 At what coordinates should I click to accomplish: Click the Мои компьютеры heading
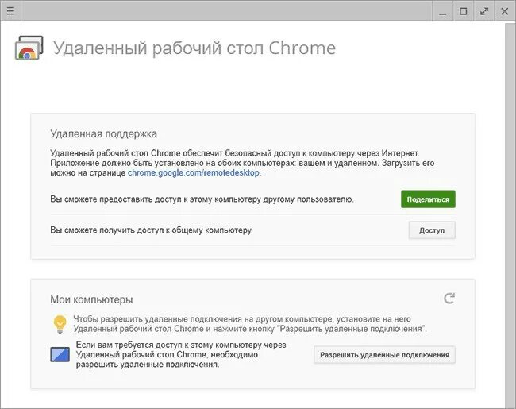pyautogui.click(x=91, y=299)
